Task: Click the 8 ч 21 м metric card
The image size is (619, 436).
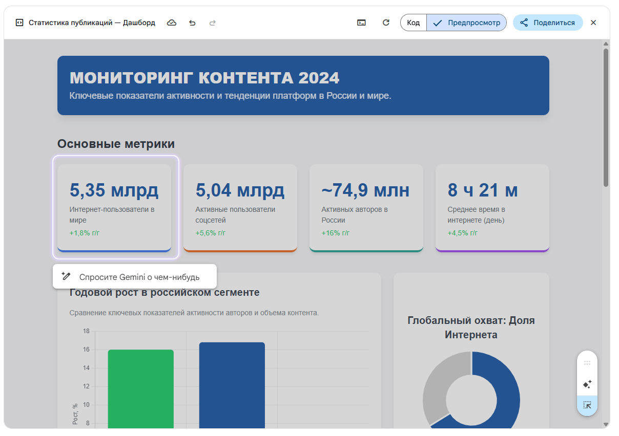Action: pyautogui.click(x=492, y=207)
